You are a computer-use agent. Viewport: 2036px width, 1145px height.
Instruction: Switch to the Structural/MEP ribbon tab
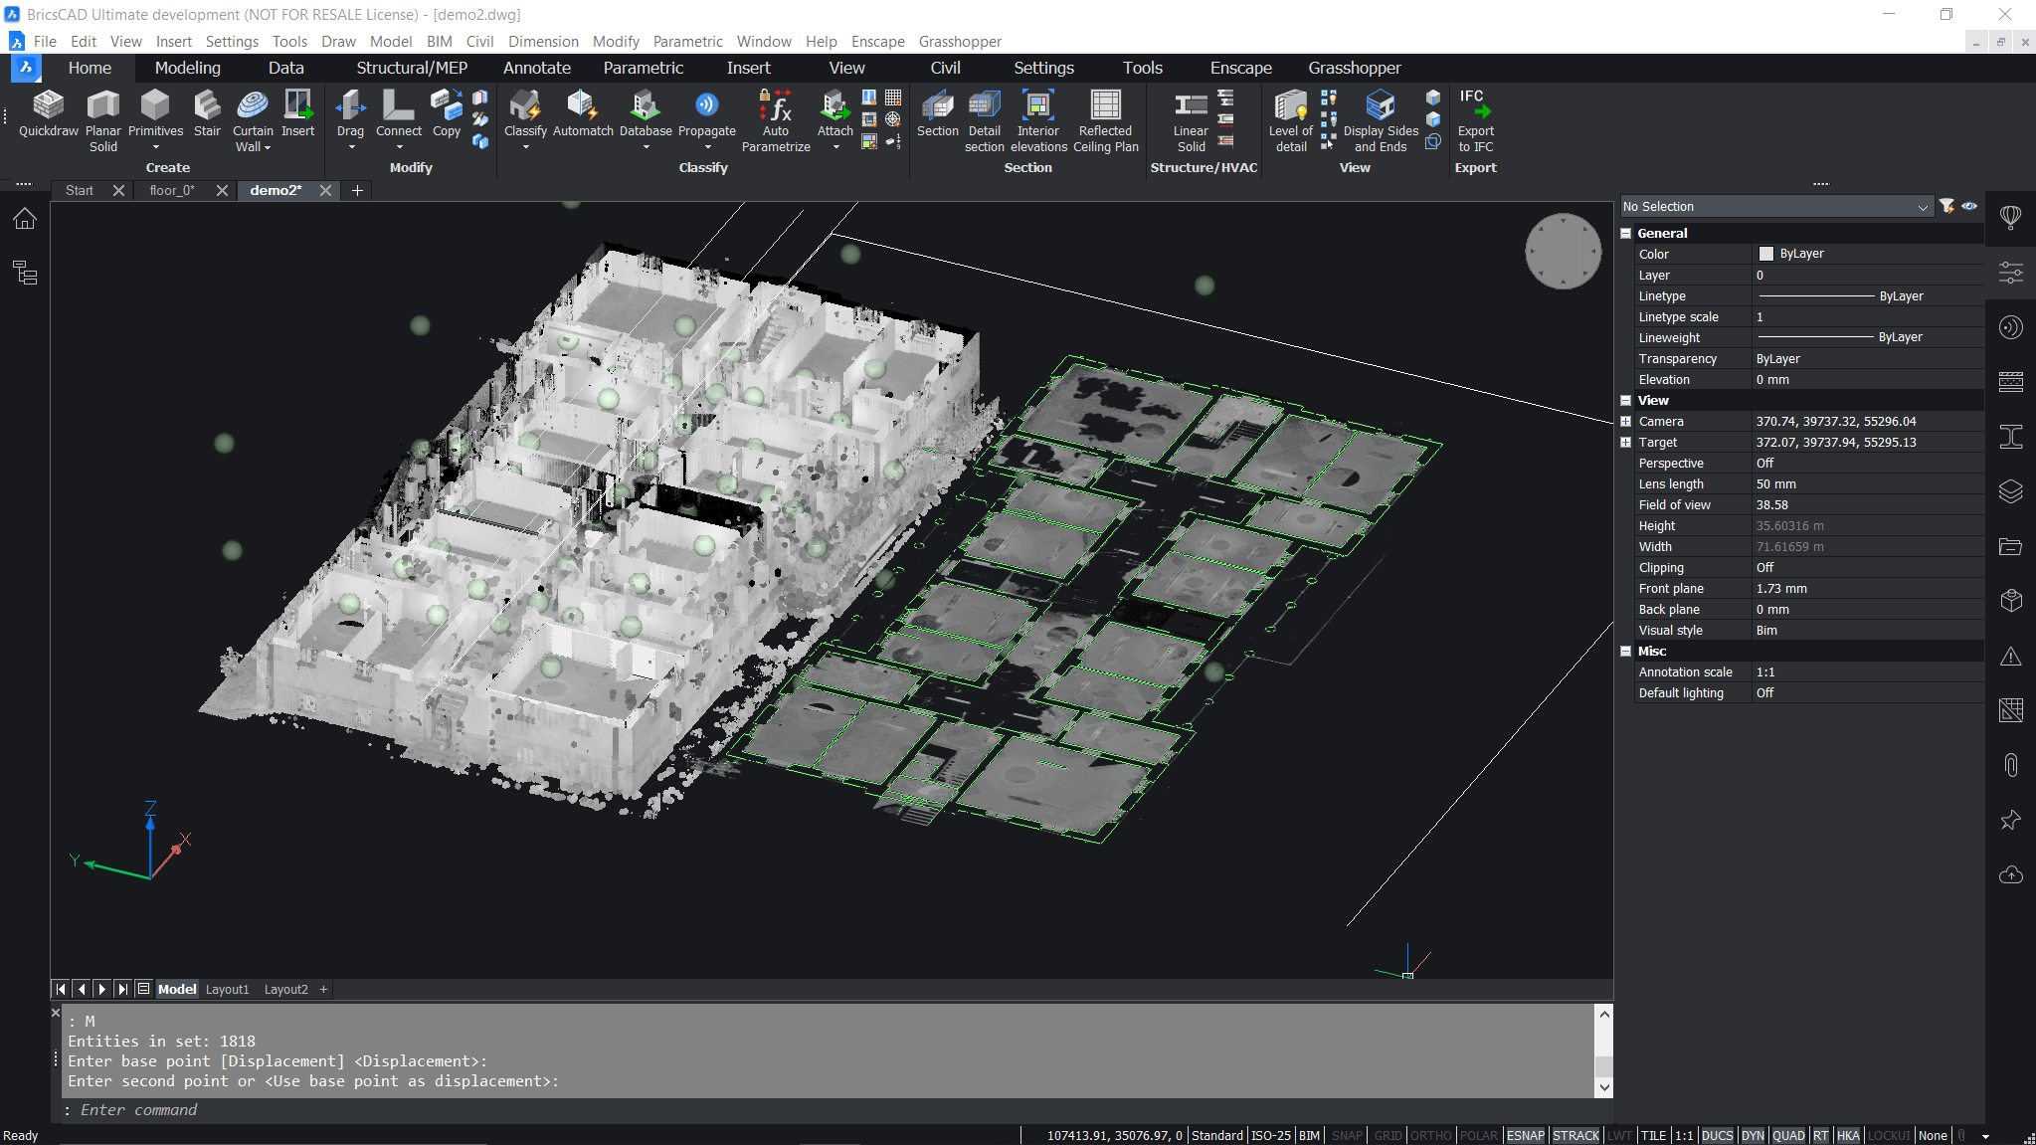click(x=411, y=68)
